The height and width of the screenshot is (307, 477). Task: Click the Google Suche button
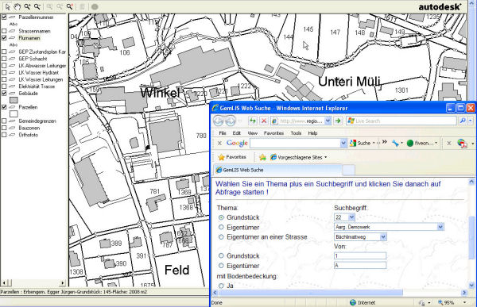pos(359,143)
